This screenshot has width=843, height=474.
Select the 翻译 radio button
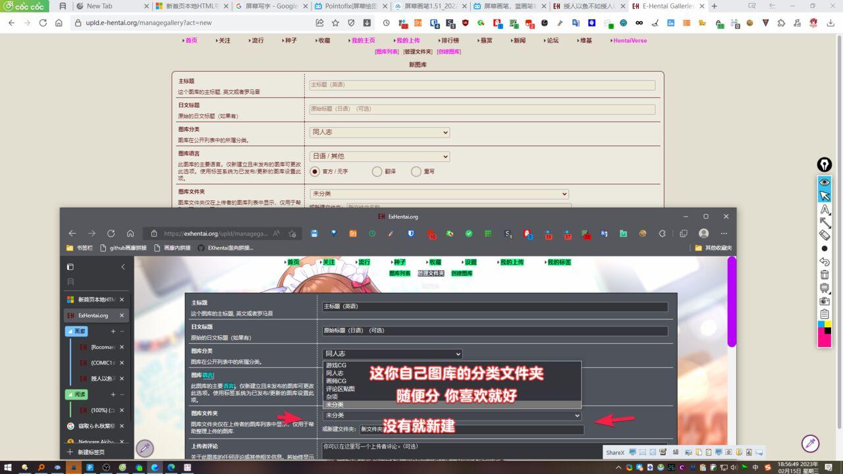point(377,171)
